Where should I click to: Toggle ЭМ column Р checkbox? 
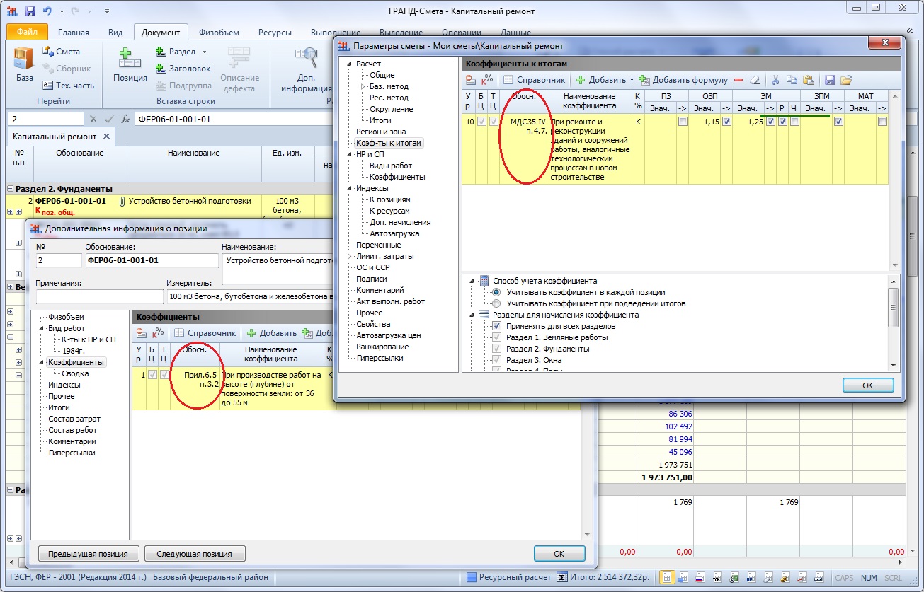(x=782, y=122)
